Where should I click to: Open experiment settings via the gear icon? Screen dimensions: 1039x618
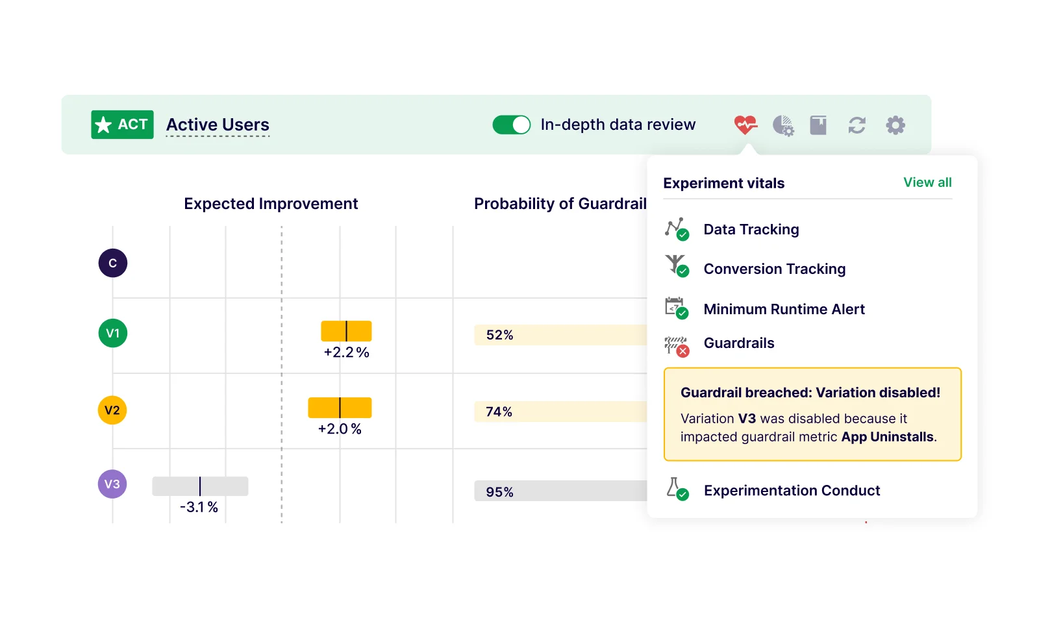895,124
